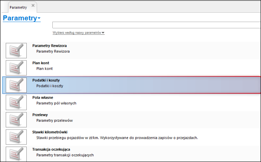Viewport: 261px width, 162px height.
Task: Expand 'Wybierz według nazwy parametrów' filter
Action: point(78,33)
